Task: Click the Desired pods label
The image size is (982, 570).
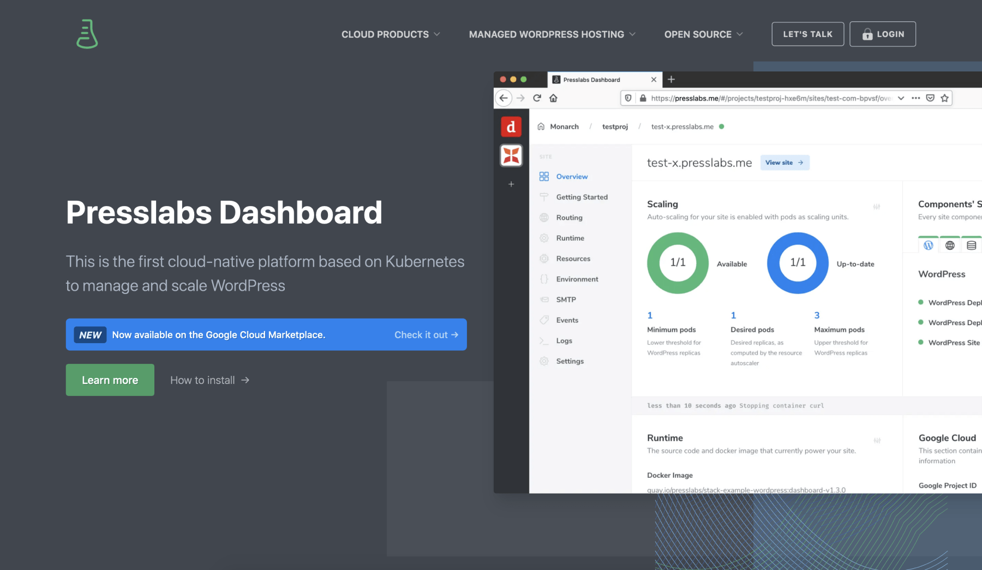Action: click(x=752, y=329)
